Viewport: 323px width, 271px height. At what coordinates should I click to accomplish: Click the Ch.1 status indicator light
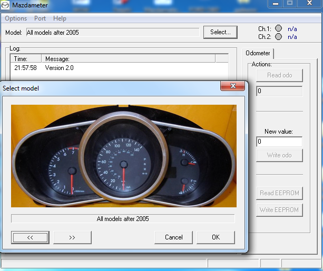click(278, 28)
